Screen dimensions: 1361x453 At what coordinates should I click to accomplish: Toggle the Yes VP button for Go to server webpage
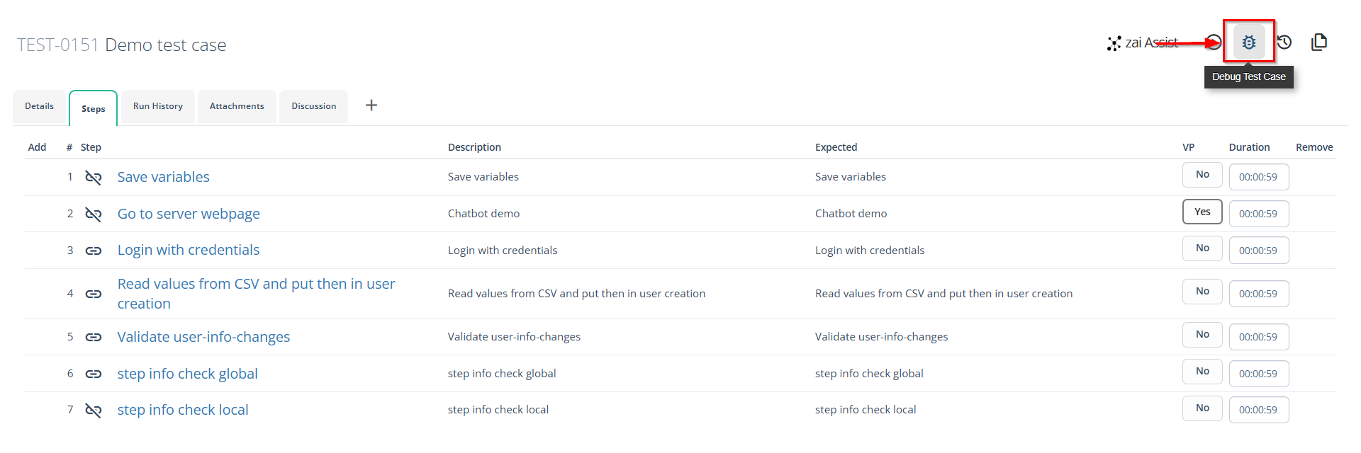tap(1202, 212)
